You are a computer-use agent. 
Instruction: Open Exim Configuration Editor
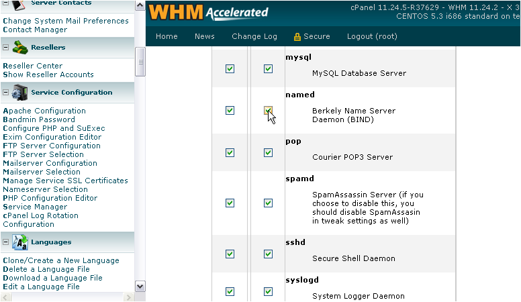(52, 137)
